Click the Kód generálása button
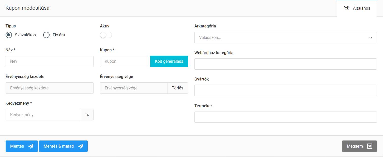Screen dimensions: 383x157 169,61
